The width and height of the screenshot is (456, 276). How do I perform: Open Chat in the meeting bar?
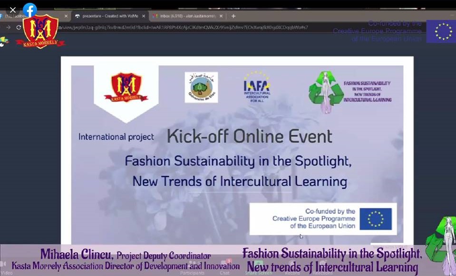tap(224, 268)
